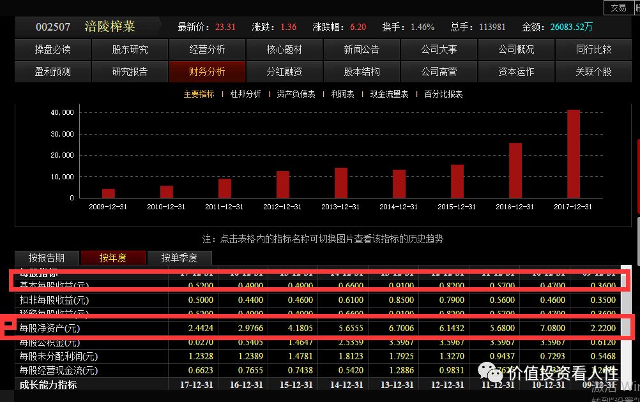Open the 股本结构 section
Image resolution: width=640 pixels, height=402 pixels.
coord(362,71)
